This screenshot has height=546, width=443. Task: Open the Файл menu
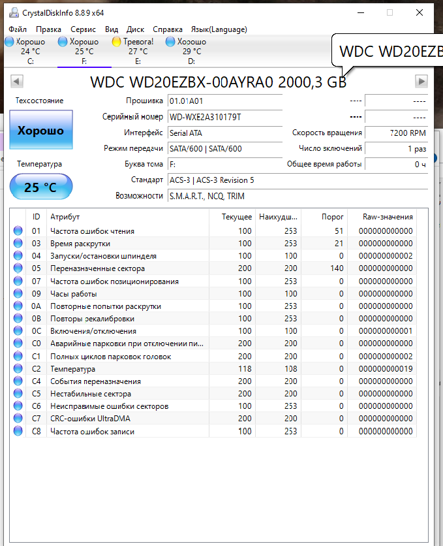tap(18, 29)
